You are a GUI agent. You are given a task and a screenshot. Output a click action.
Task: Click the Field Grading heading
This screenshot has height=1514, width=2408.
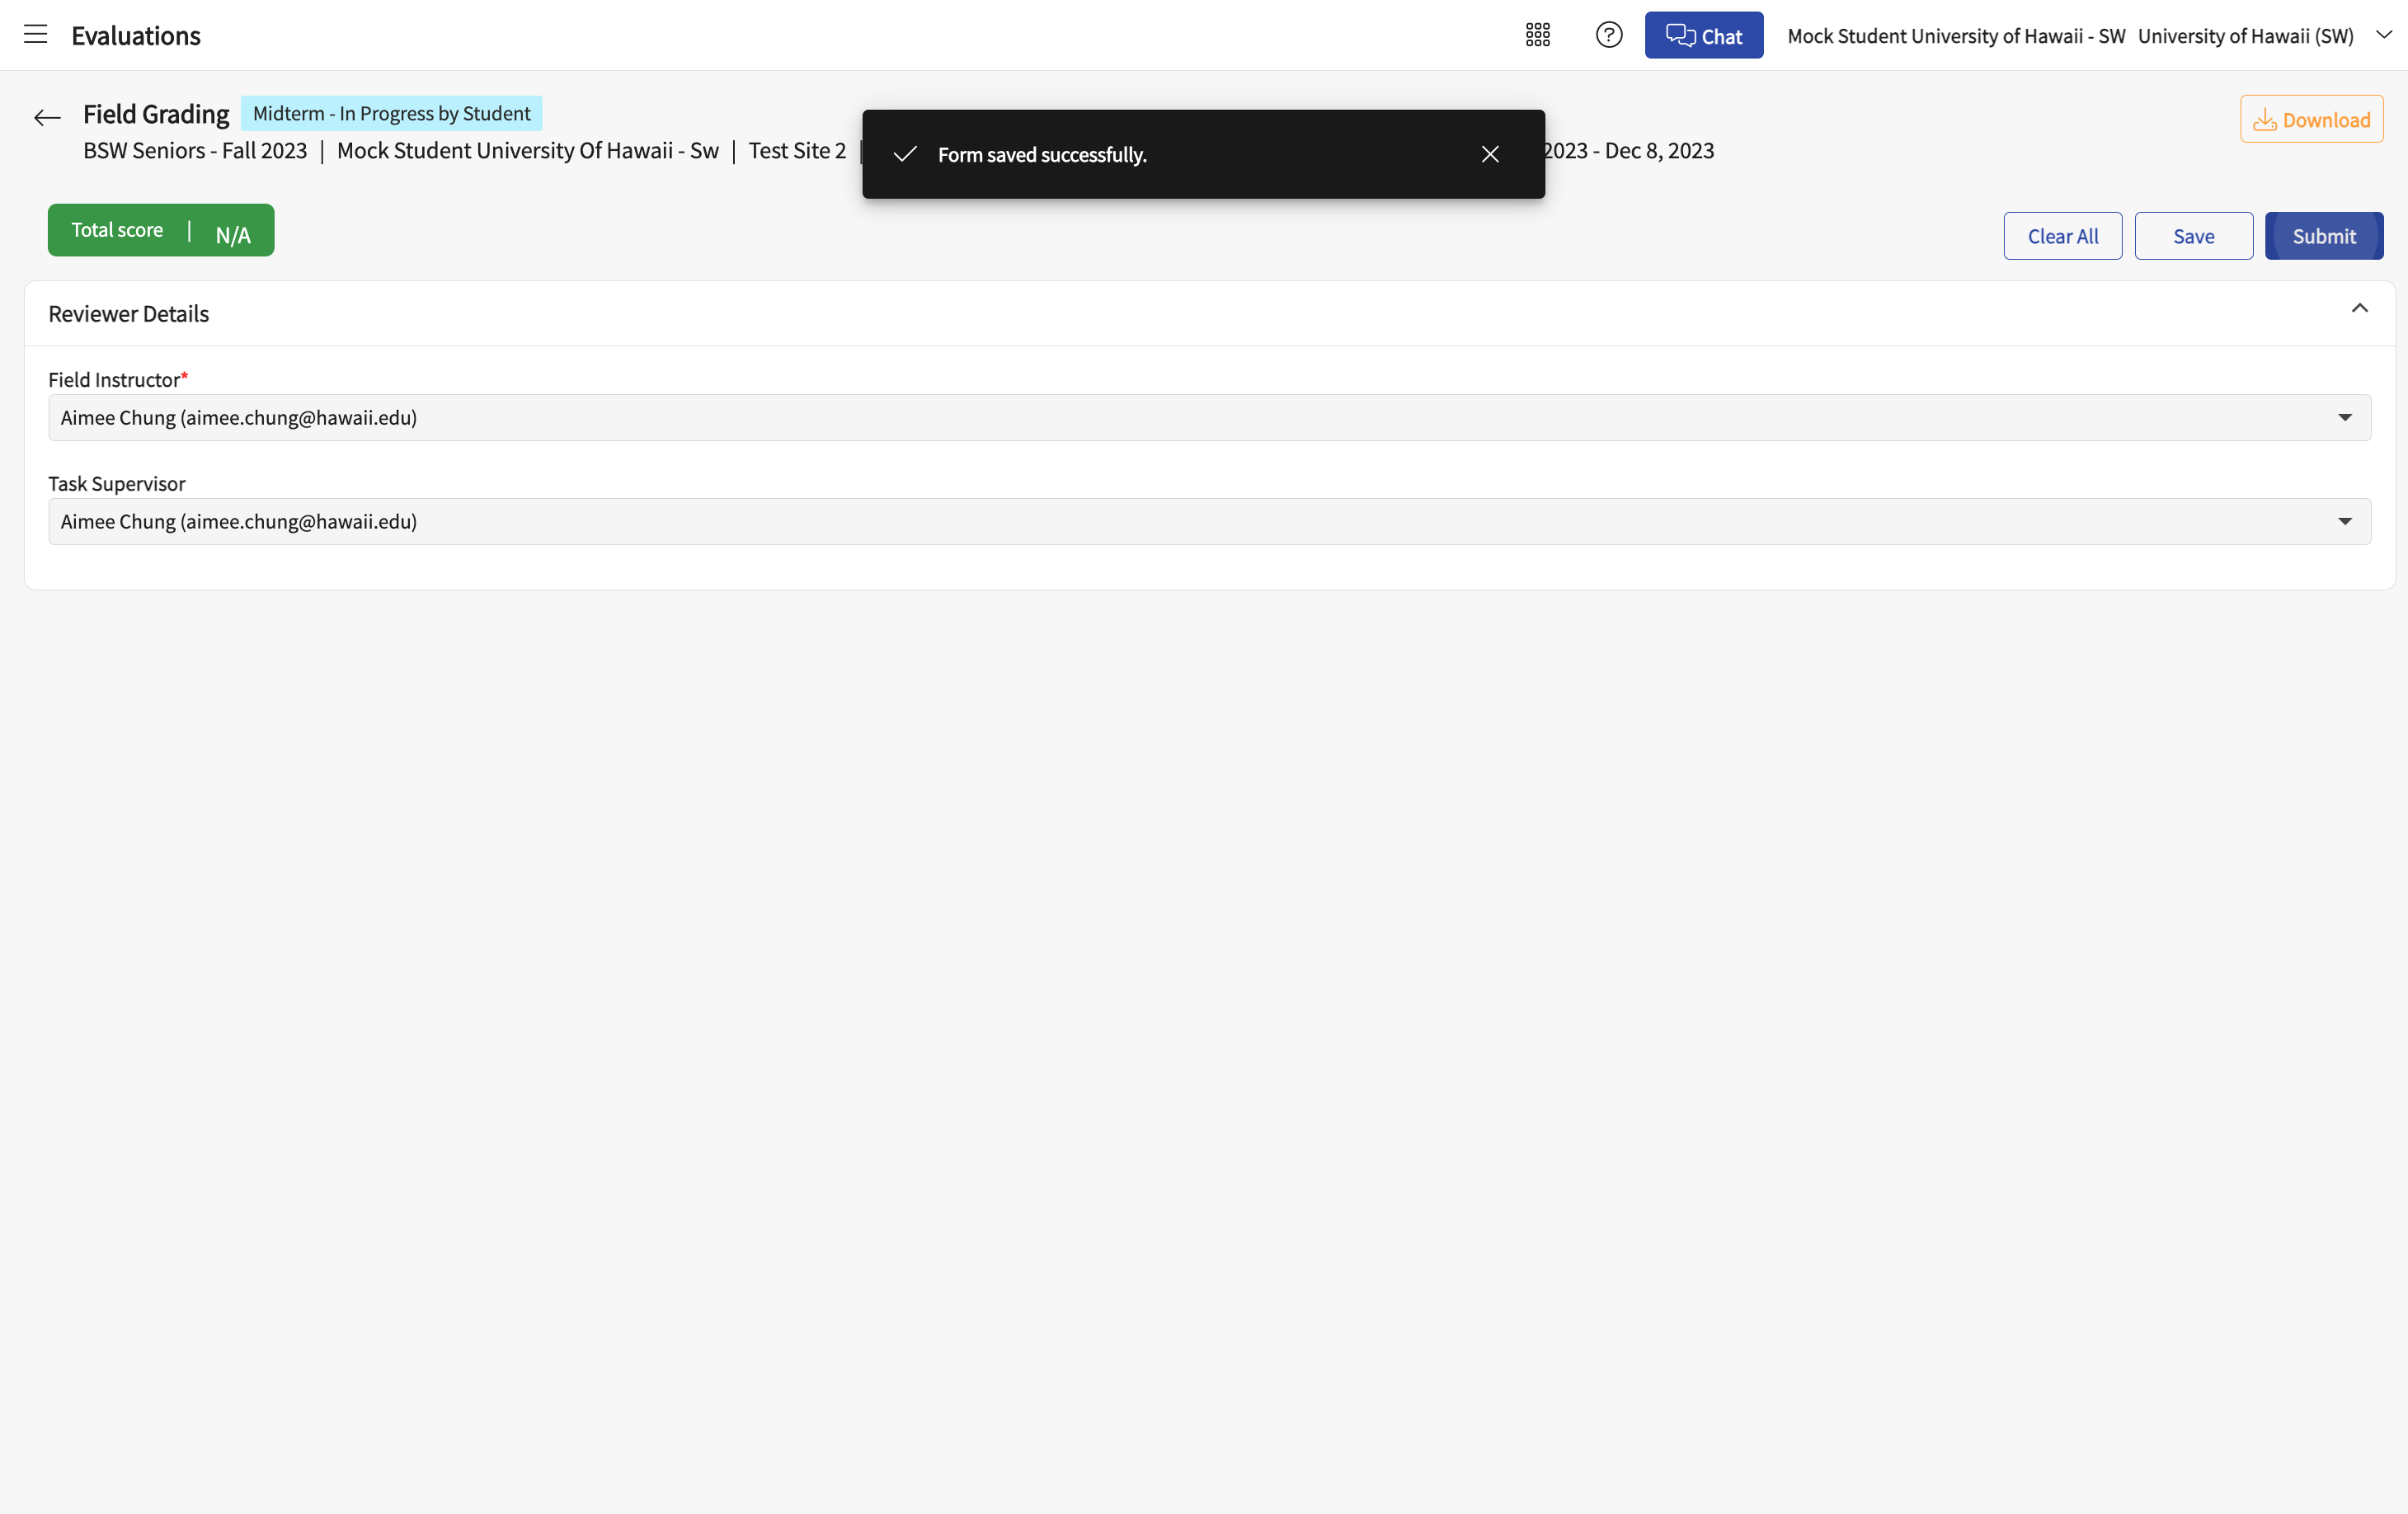tap(156, 114)
